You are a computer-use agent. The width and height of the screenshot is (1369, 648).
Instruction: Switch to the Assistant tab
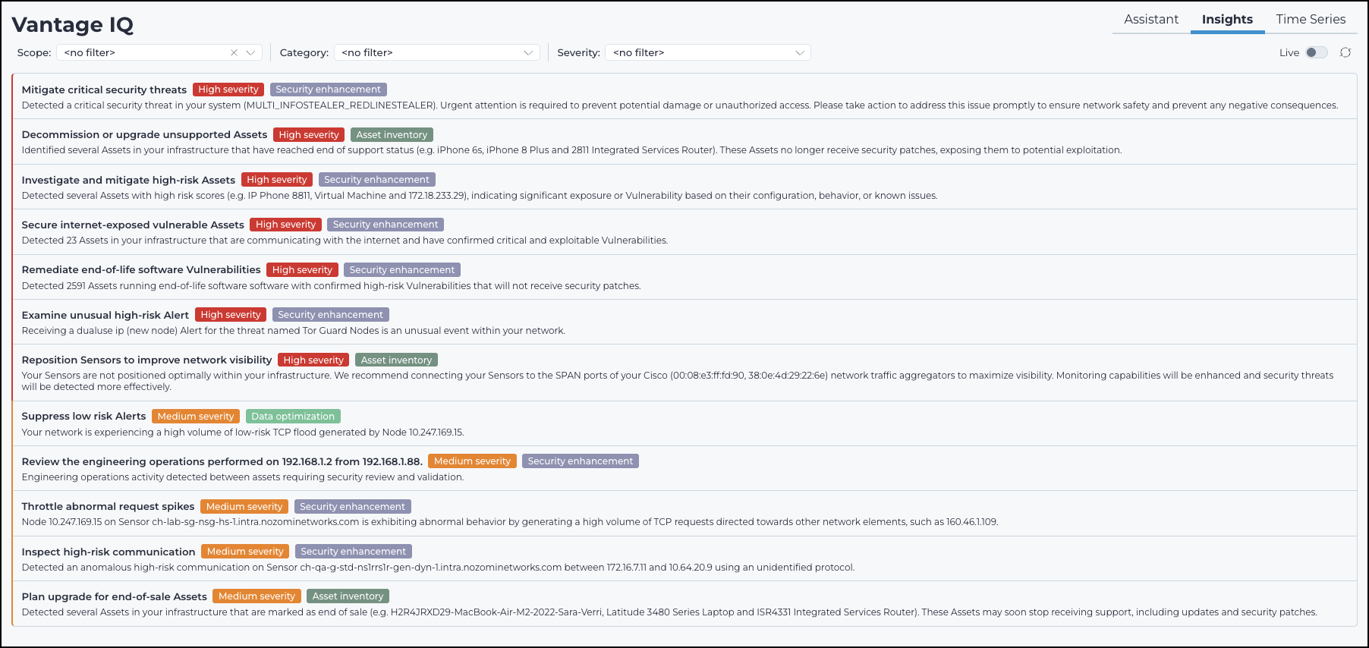coord(1150,20)
